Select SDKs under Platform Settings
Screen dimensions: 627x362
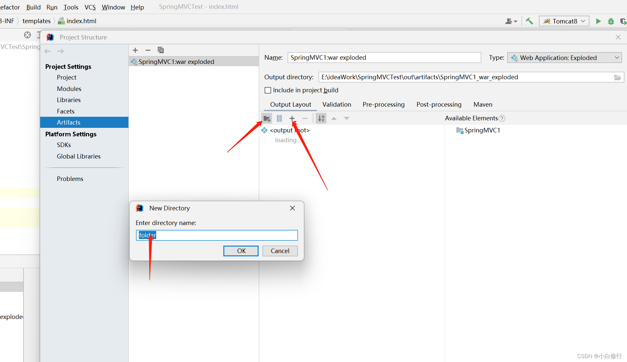pyautogui.click(x=64, y=145)
